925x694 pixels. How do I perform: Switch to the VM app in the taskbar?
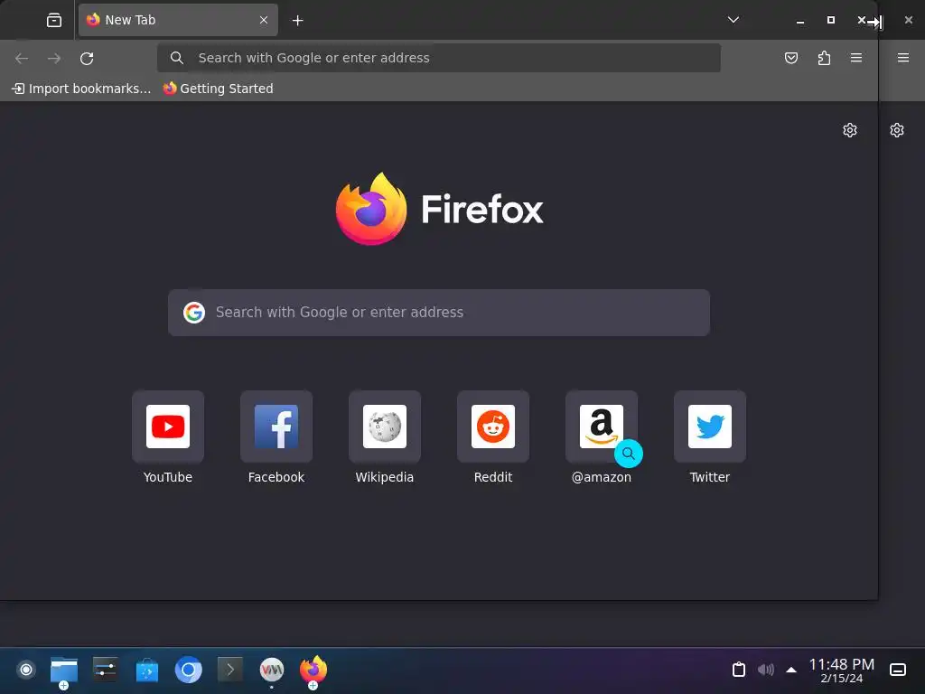pos(271,671)
